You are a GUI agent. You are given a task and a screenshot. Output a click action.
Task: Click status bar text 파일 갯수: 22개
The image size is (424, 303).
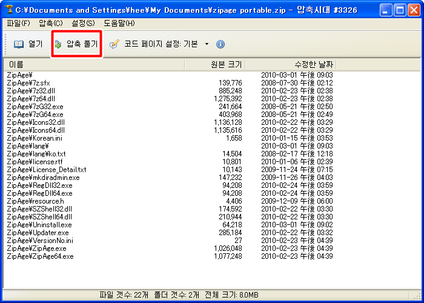pyautogui.click(x=124, y=295)
